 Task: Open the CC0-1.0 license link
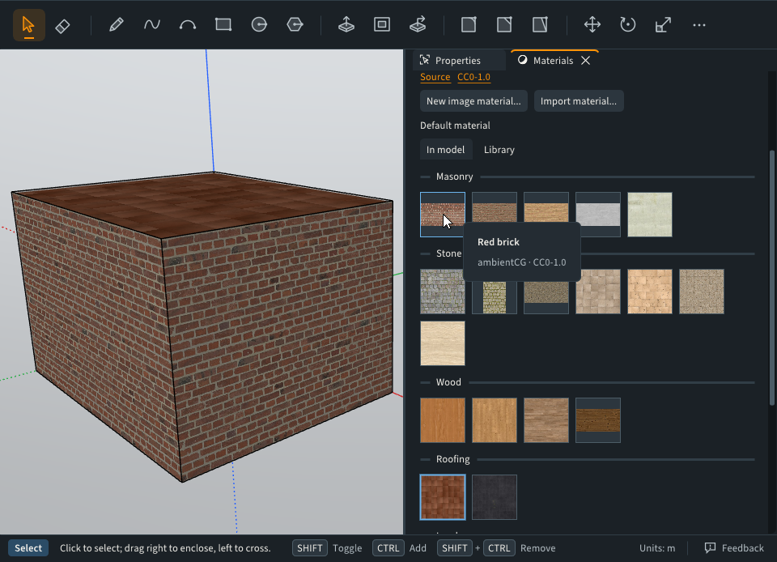tap(473, 77)
